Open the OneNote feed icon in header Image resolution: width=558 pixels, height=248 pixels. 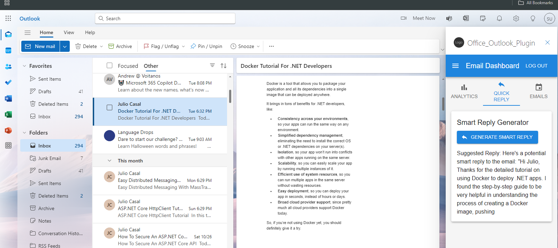click(466, 18)
